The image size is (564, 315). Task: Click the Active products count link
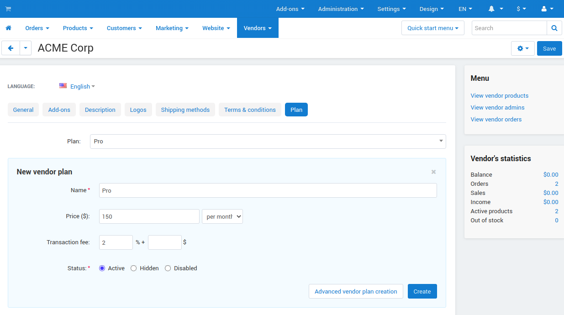tap(557, 211)
